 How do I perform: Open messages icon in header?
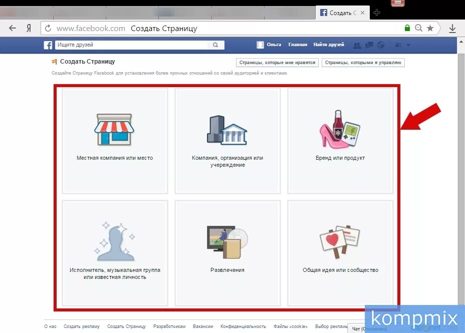(x=369, y=45)
